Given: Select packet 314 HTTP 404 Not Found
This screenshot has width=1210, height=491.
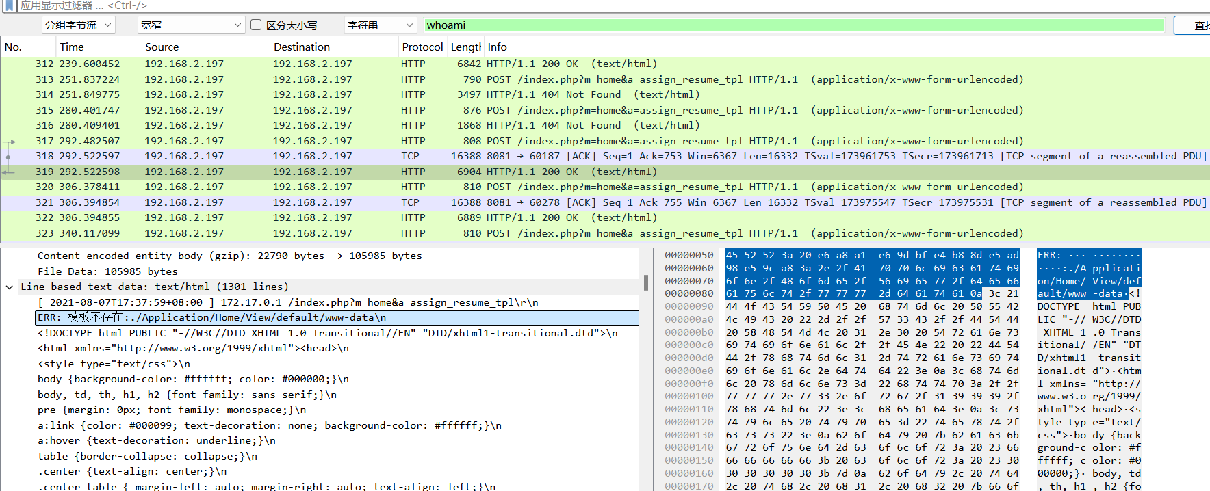Looking at the screenshot, I should click(x=605, y=94).
